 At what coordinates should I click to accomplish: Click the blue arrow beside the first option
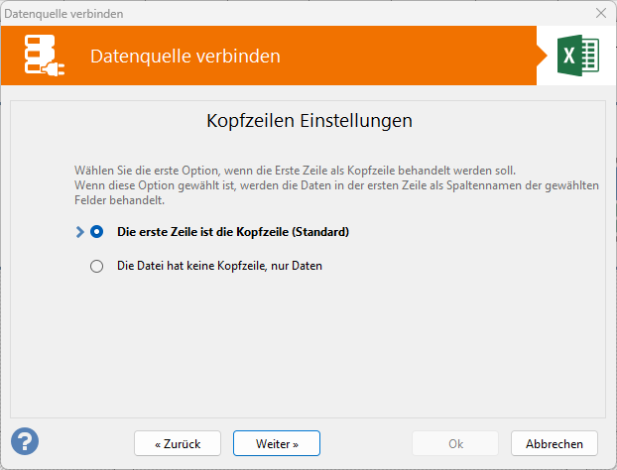pos(79,232)
